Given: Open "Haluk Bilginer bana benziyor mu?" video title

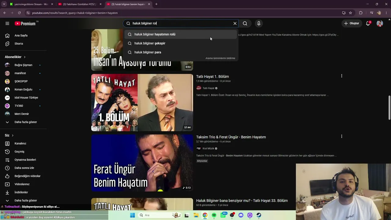Looking at the screenshot, I should point(242,200).
